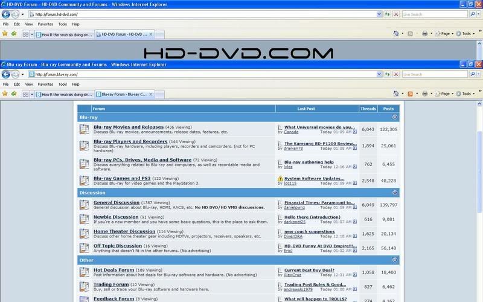
Task: Open Off Topic Discussion forum
Action: point(118,246)
